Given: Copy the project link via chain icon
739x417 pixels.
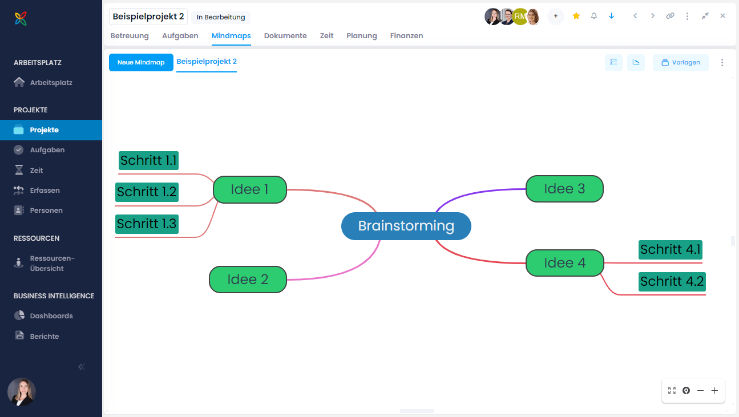Looking at the screenshot, I should (671, 16).
